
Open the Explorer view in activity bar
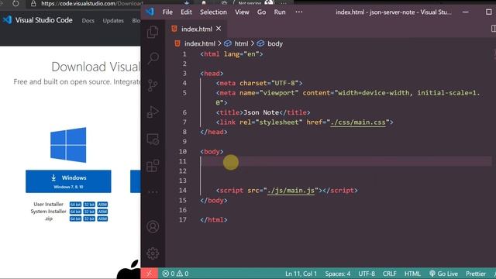point(153,32)
